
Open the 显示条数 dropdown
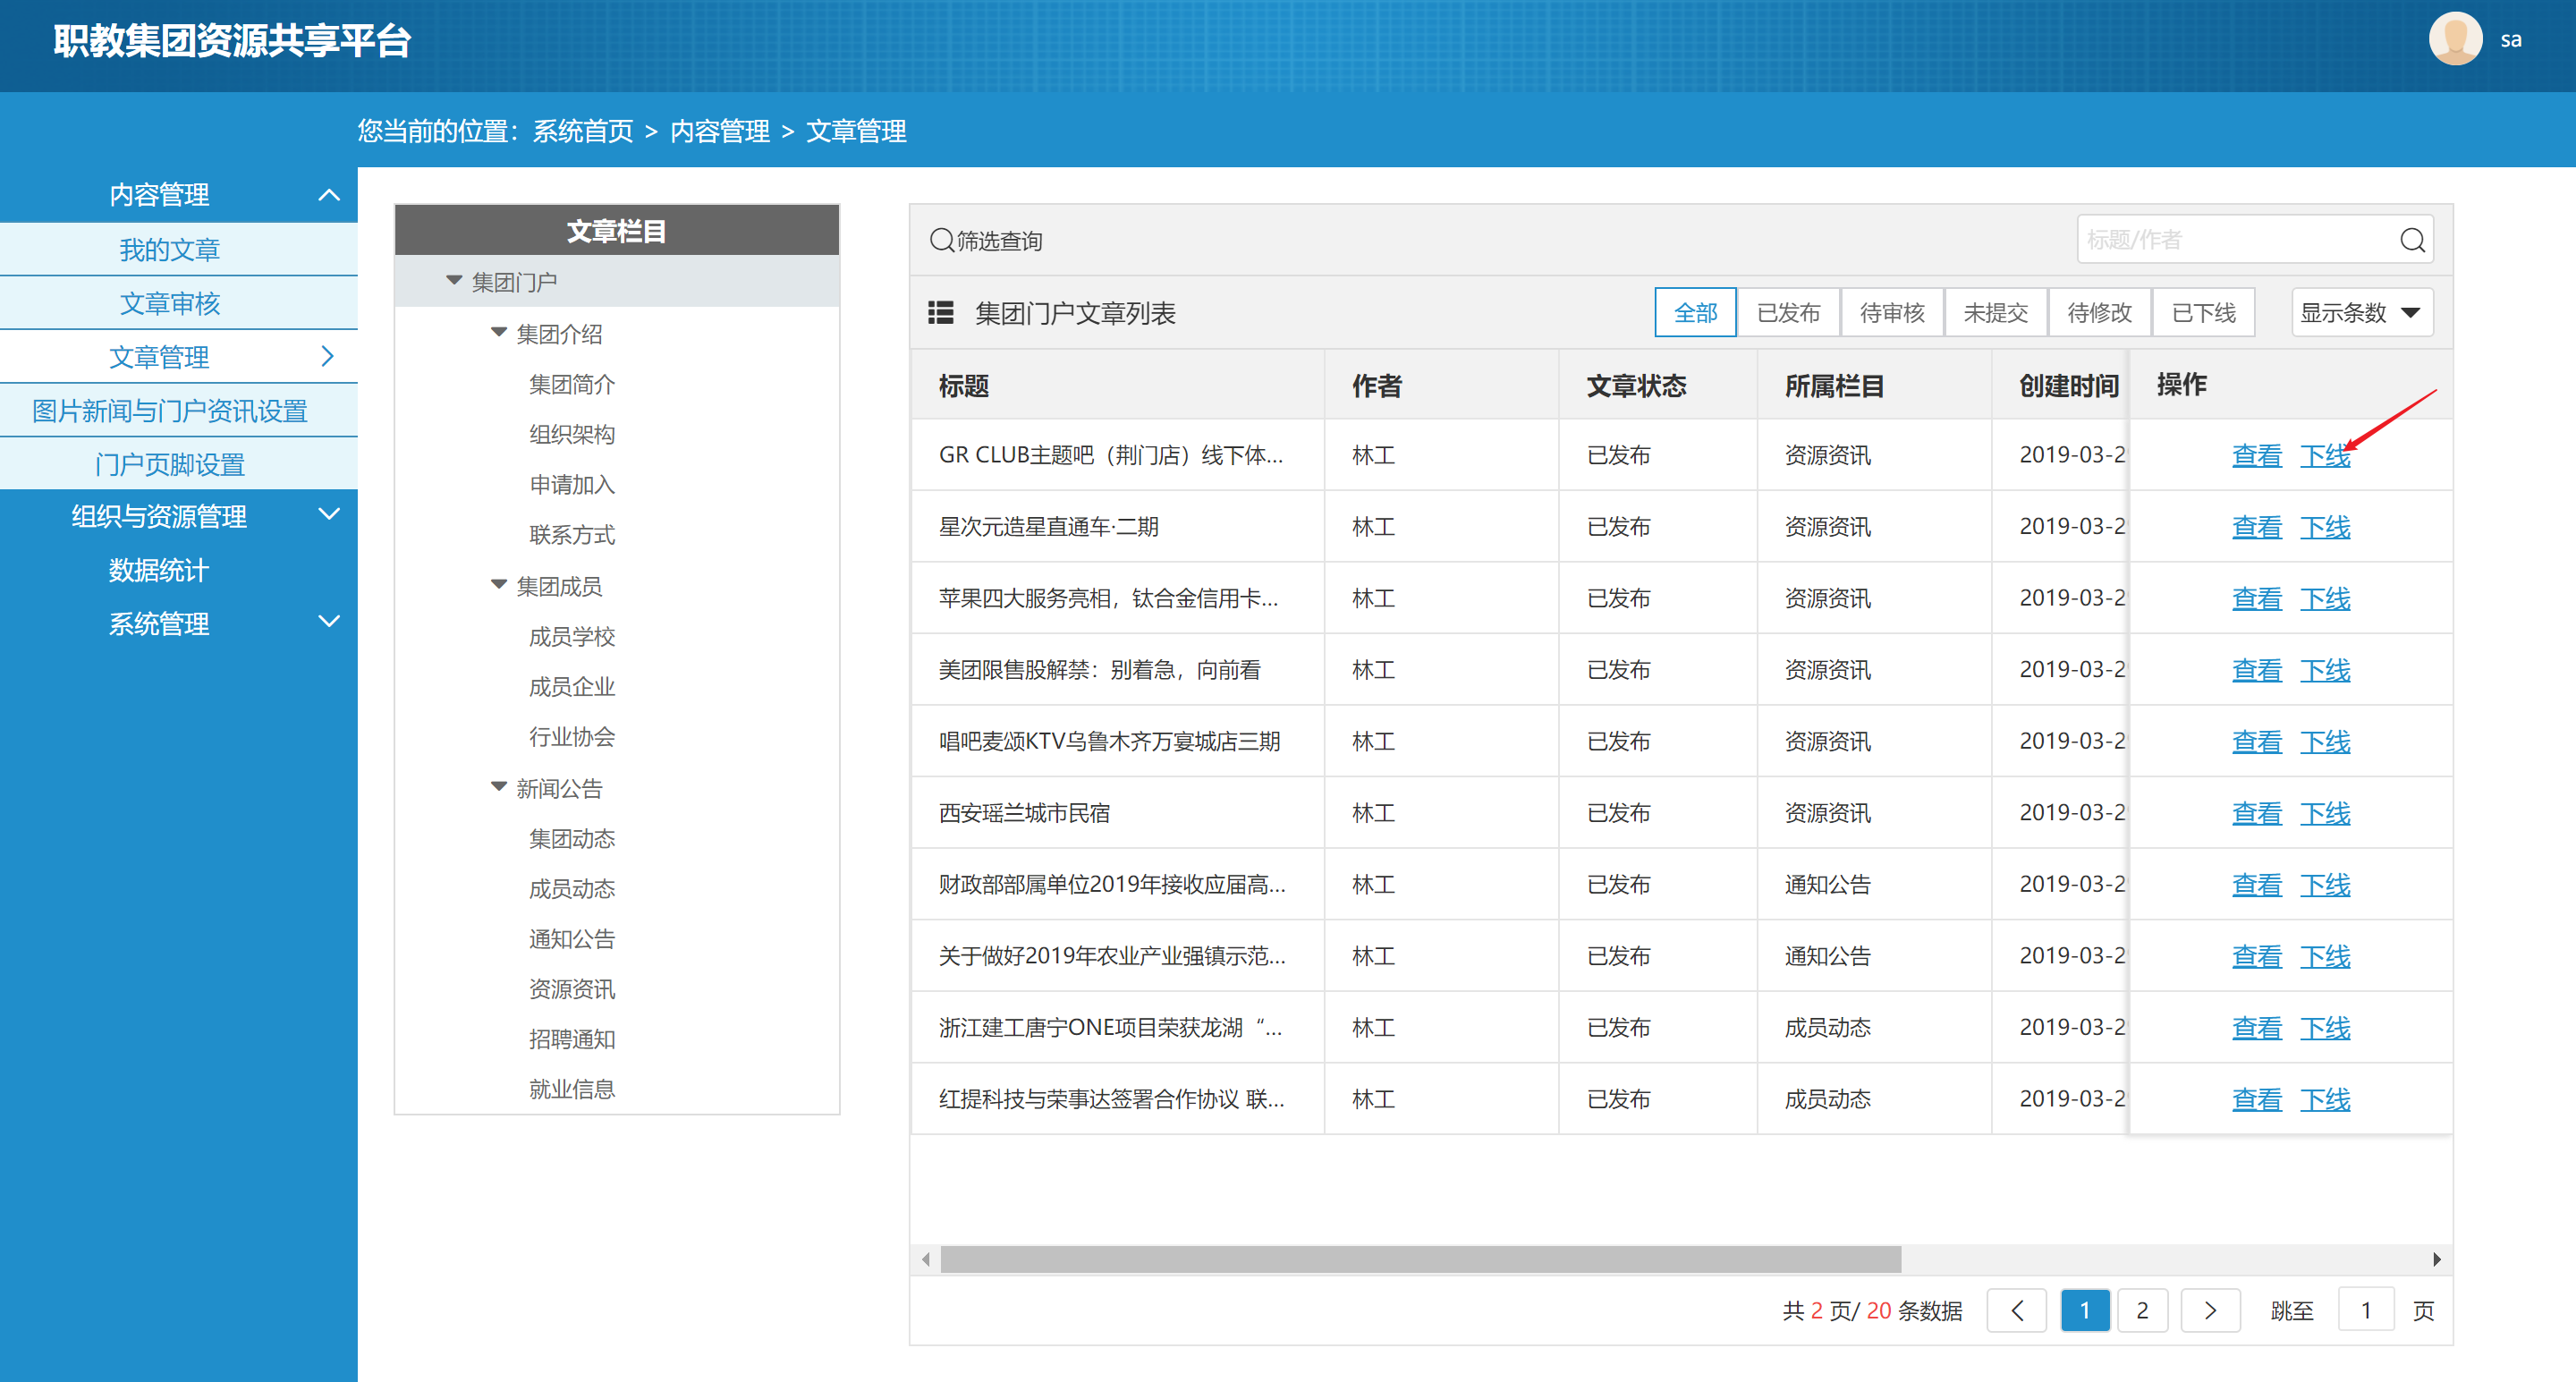point(2361,313)
